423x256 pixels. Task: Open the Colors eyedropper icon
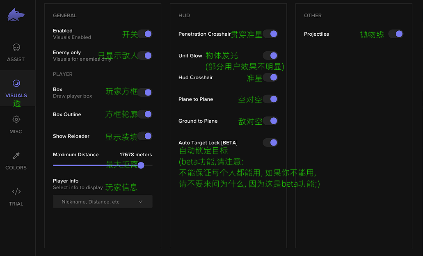(x=16, y=156)
